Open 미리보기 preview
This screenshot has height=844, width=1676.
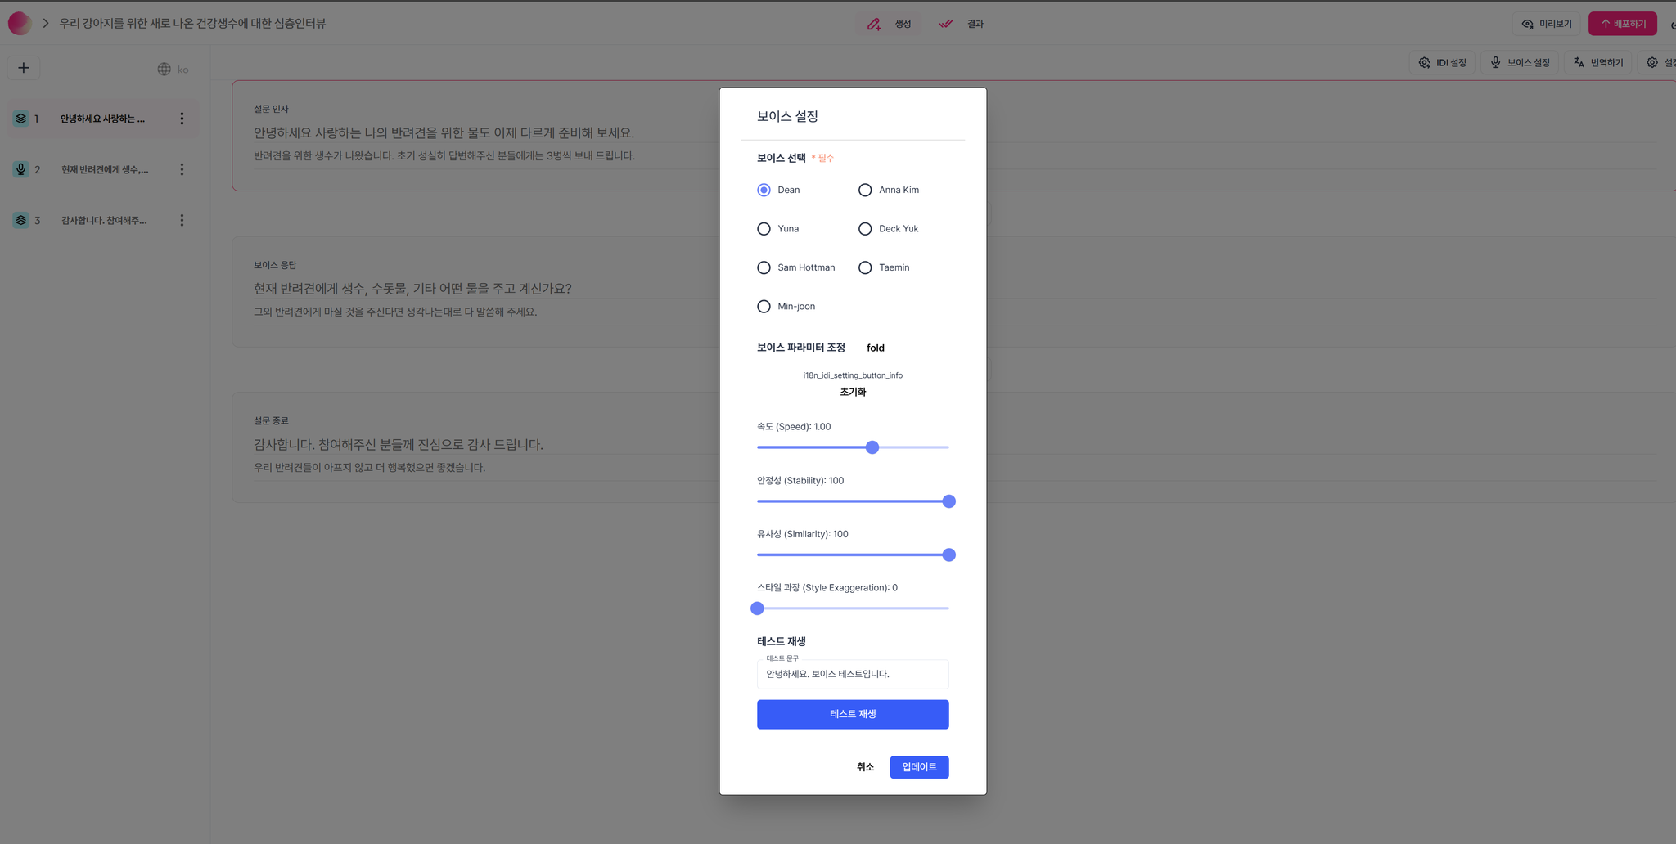point(1547,24)
